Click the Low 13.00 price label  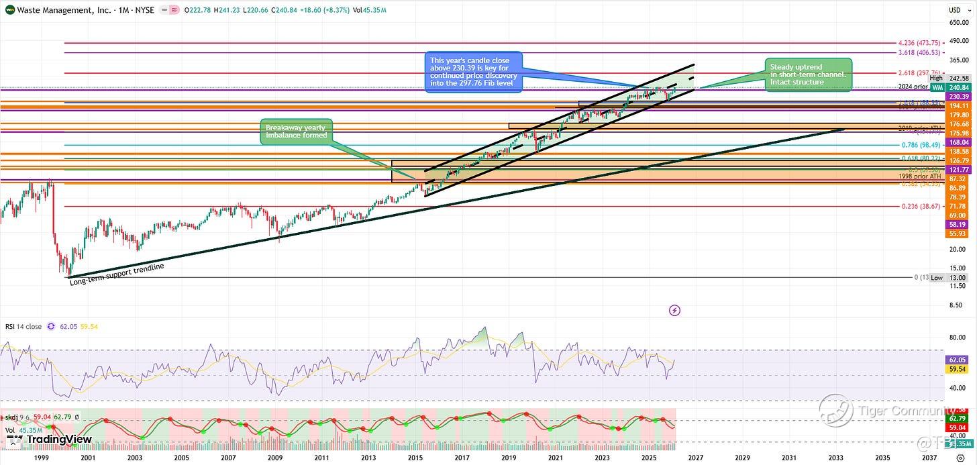[949, 277]
